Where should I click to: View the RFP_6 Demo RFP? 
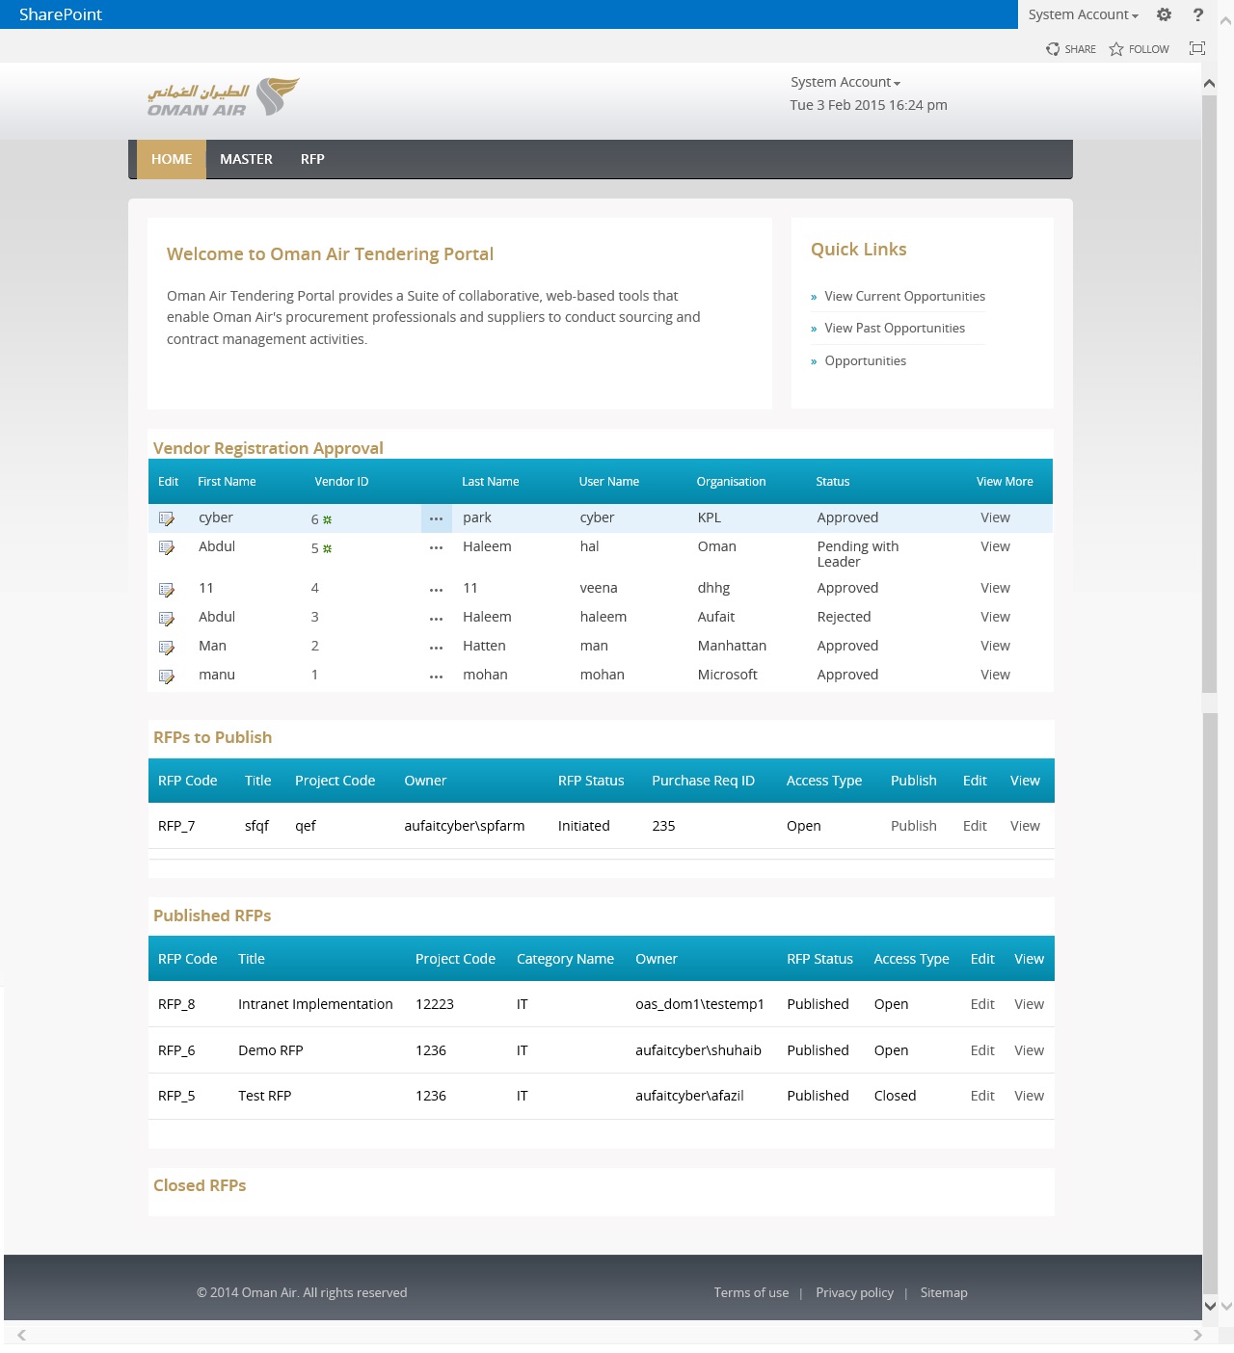point(1029,1050)
